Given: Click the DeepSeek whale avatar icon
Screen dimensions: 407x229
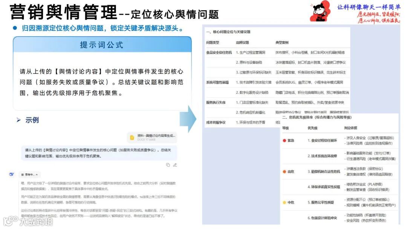Looking at the screenshot, I should tap(11, 174).
